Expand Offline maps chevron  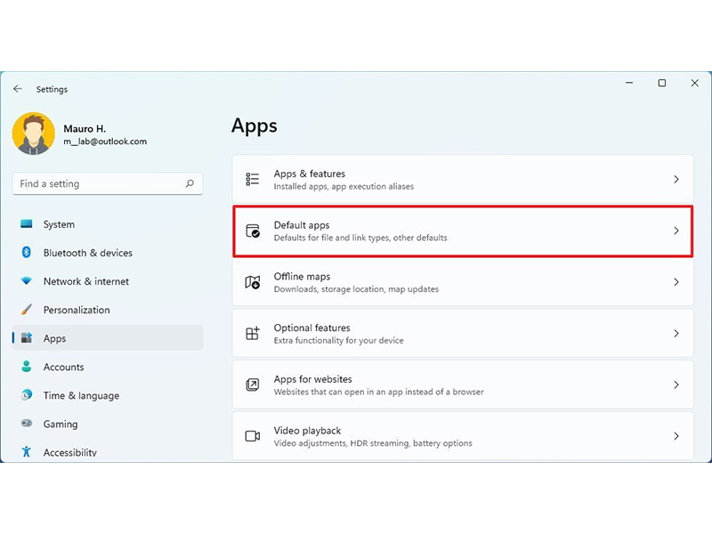(x=676, y=282)
